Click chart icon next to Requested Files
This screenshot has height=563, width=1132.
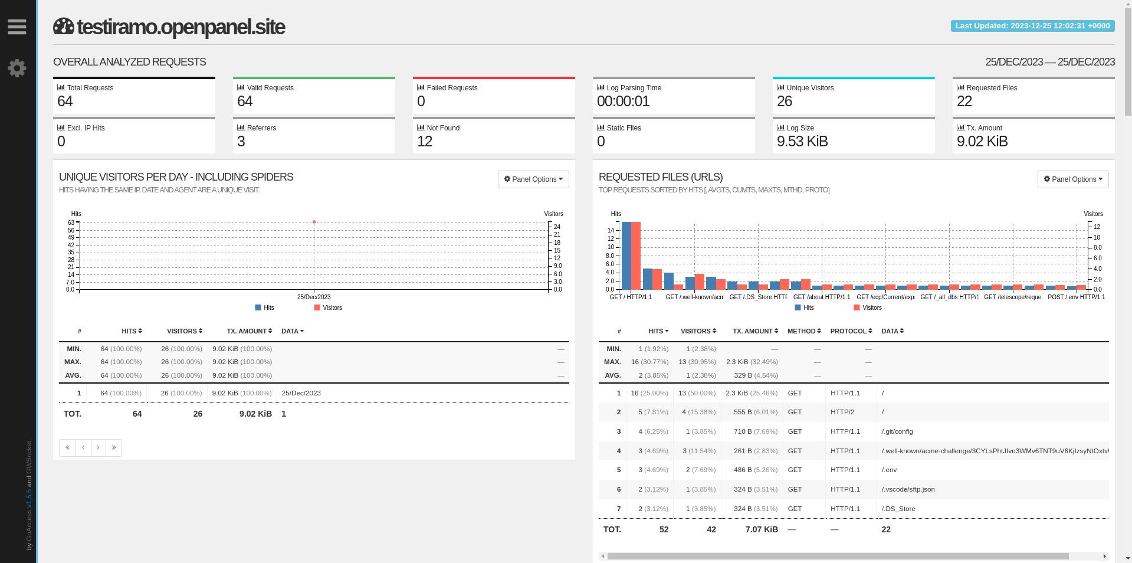click(960, 87)
